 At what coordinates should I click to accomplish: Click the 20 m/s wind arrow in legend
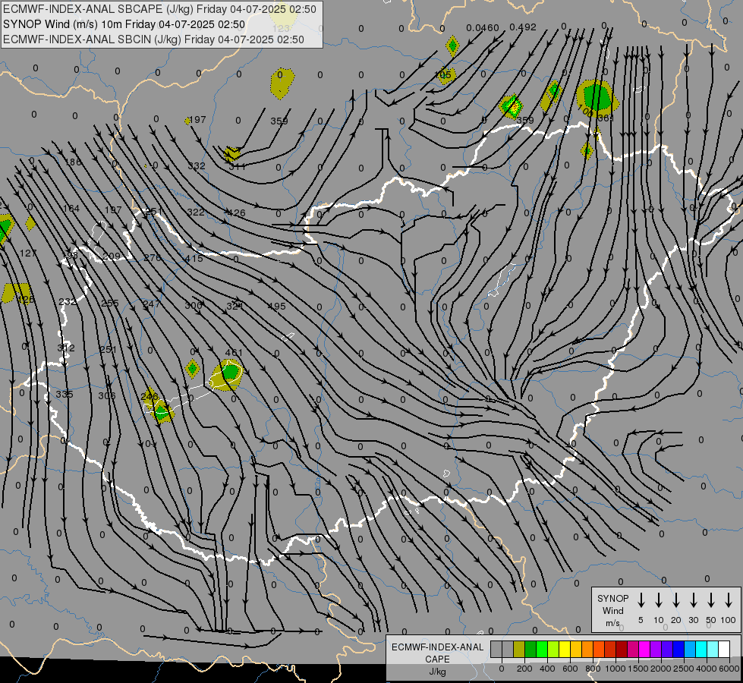coord(676,600)
